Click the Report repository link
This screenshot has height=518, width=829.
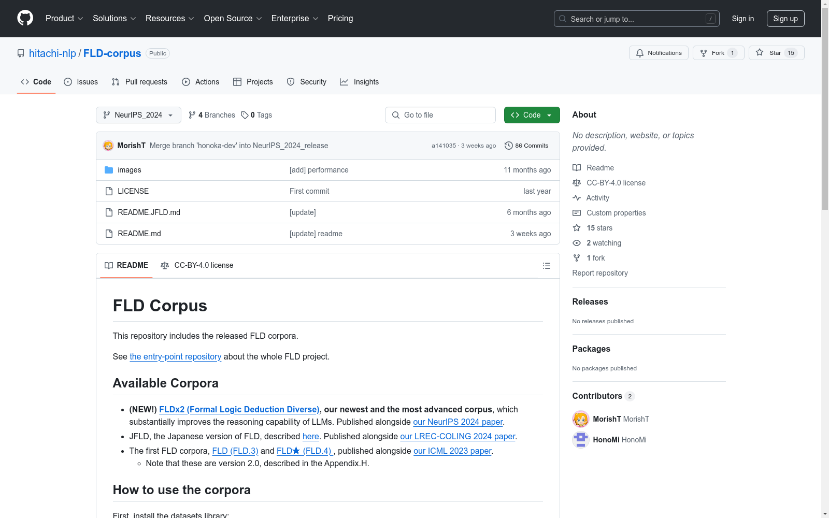click(x=600, y=273)
